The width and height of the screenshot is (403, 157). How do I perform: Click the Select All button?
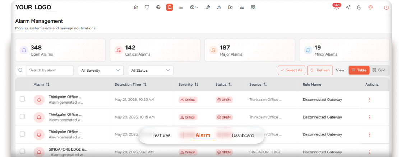click(291, 70)
